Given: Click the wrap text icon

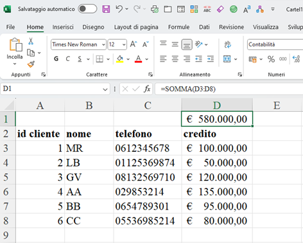Looking at the screenshot, I should (227, 44).
